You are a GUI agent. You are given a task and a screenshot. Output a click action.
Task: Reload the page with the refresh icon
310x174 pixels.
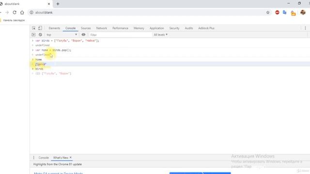coord(15,13)
